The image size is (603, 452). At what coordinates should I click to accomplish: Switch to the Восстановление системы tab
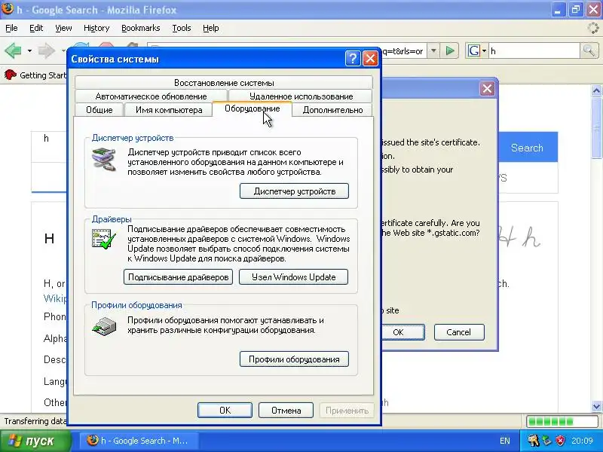tap(224, 83)
